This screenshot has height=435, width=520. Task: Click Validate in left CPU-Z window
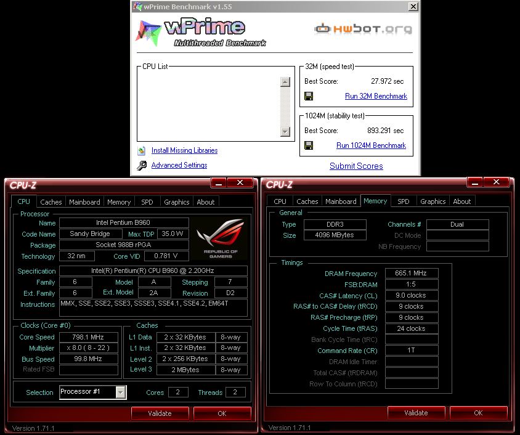tap(160, 413)
